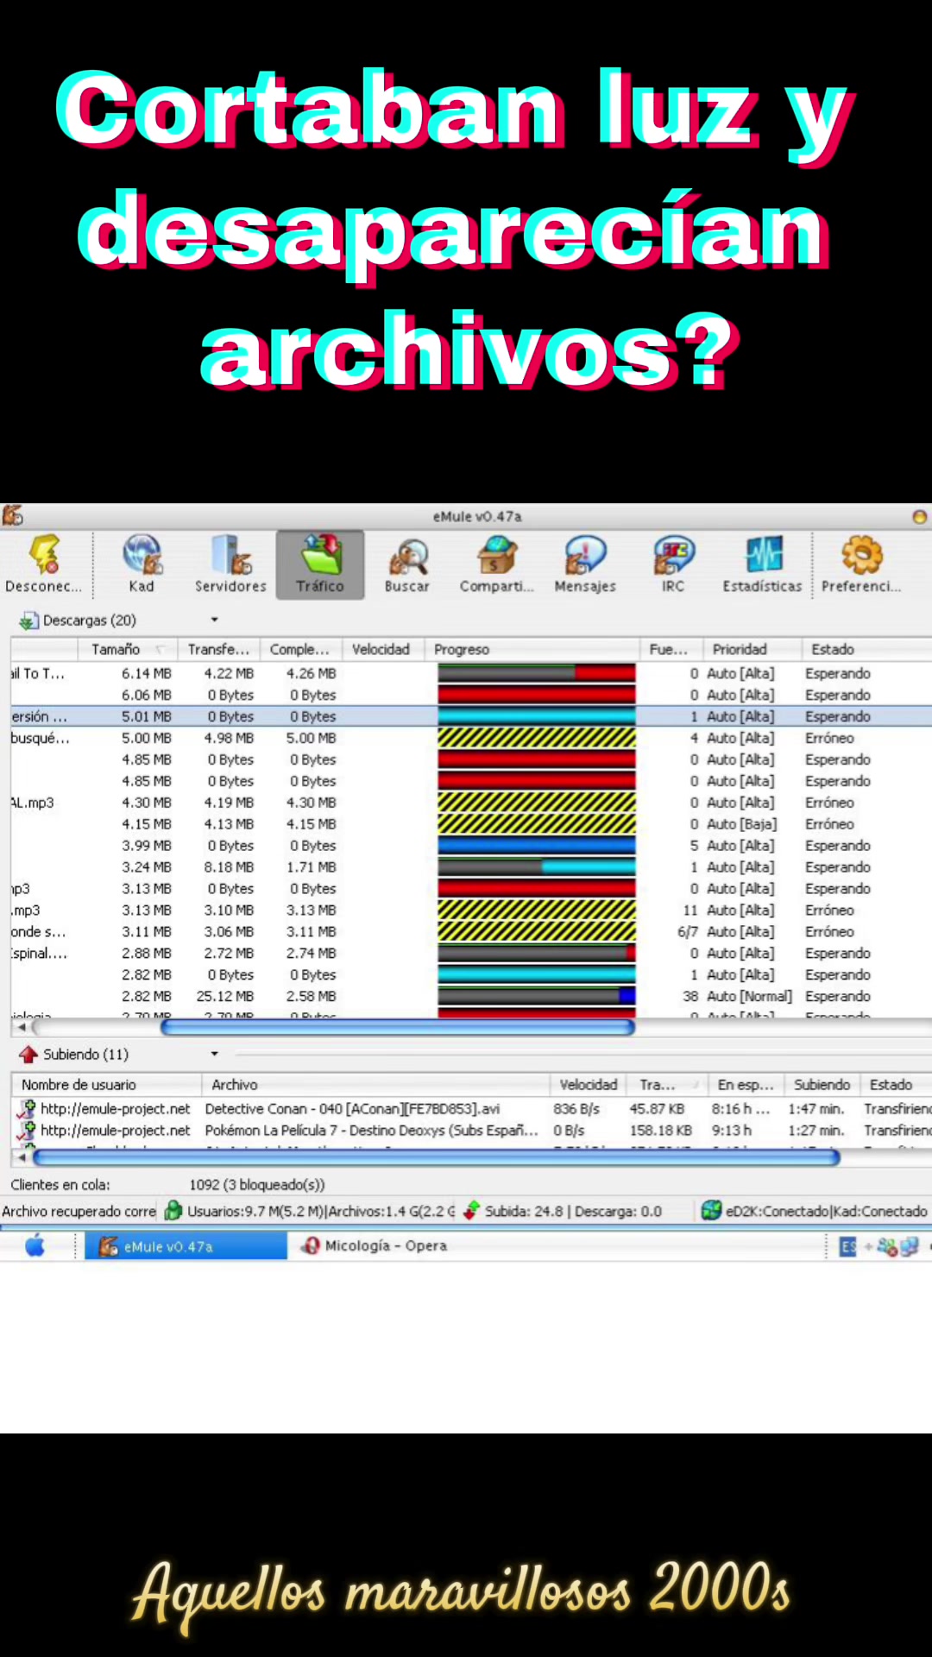Sort uploads by Nombre de usuario column
Image resolution: width=932 pixels, height=1657 pixels.
click(x=106, y=1084)
